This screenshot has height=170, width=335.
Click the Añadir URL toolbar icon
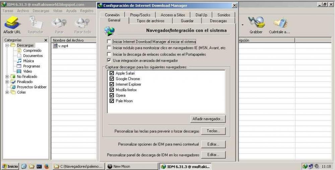(12, 23)
